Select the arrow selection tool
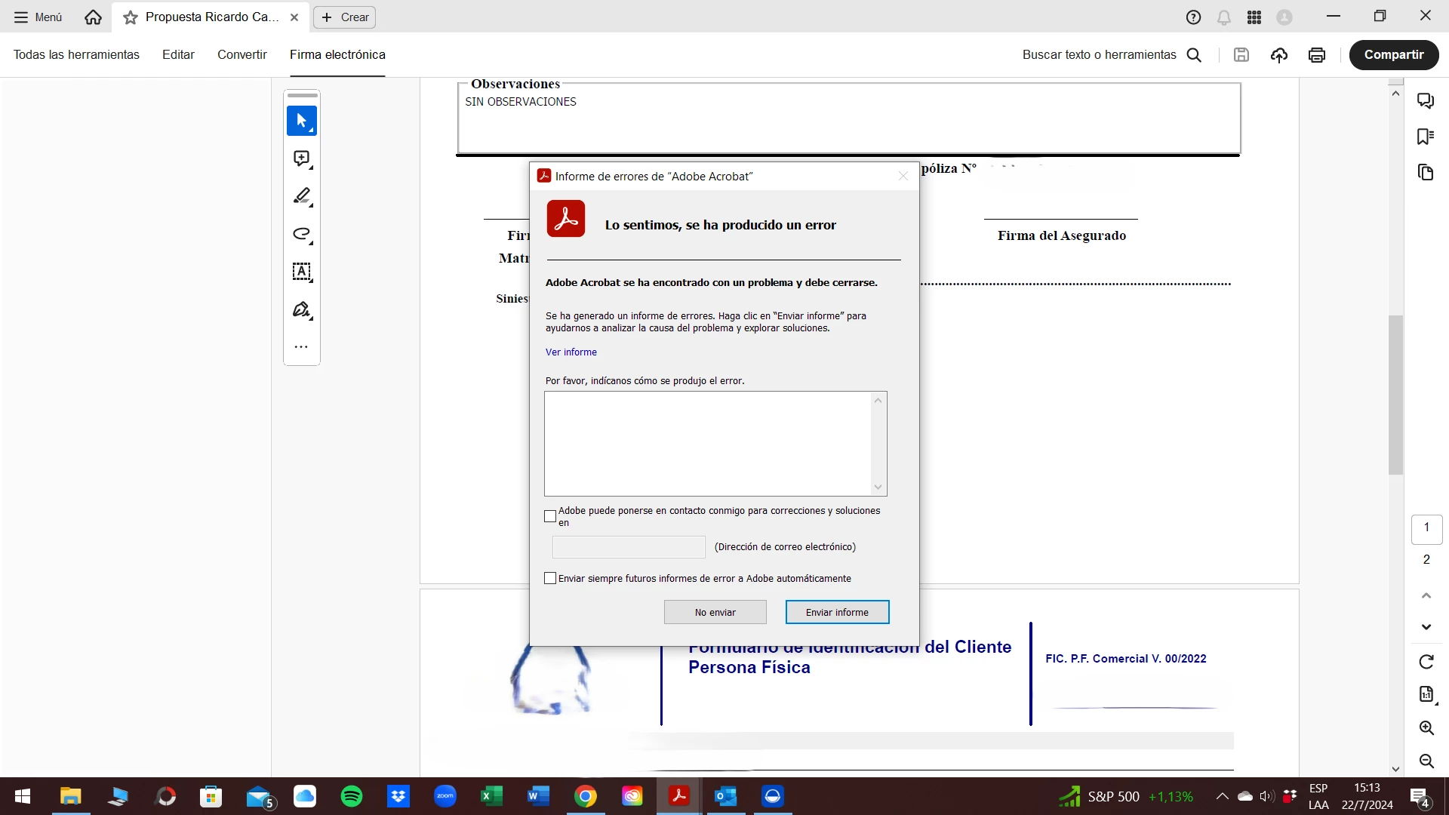The image size is (1449, 815). (301, 121)
